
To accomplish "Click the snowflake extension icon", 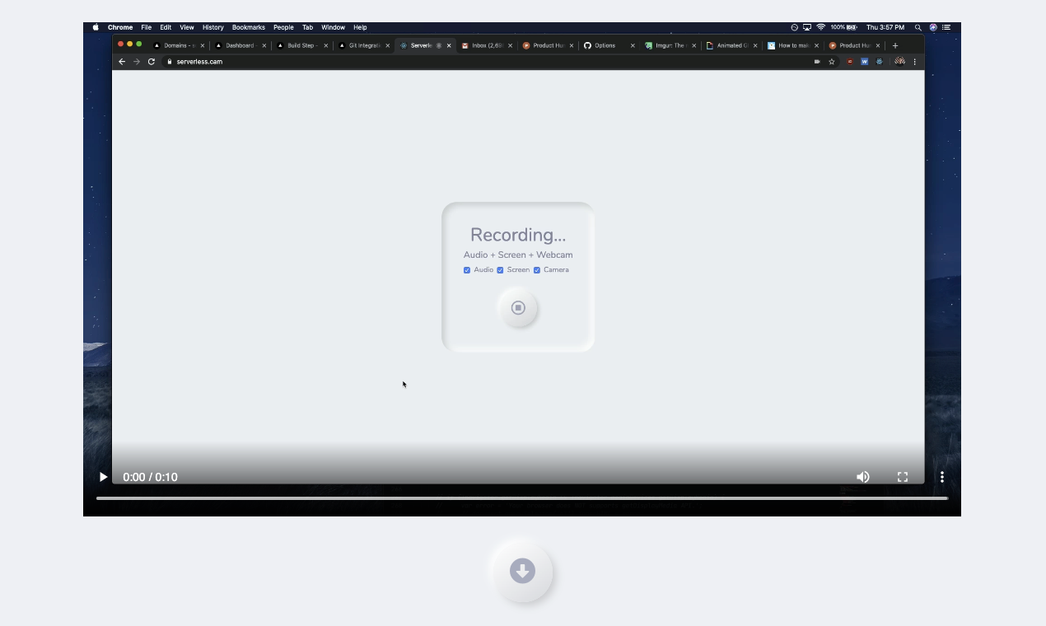I will pyautogui.click(x=879, y=61).
